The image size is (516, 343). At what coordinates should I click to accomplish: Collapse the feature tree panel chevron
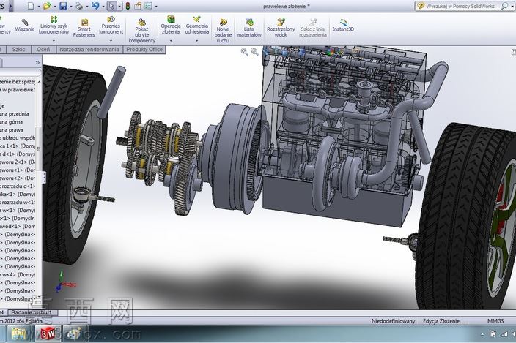[x=37, y=62]
